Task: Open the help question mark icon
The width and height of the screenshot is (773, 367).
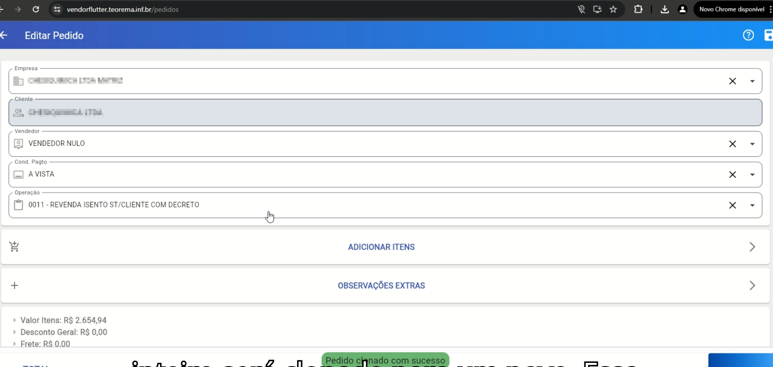Action: (748, 35)
